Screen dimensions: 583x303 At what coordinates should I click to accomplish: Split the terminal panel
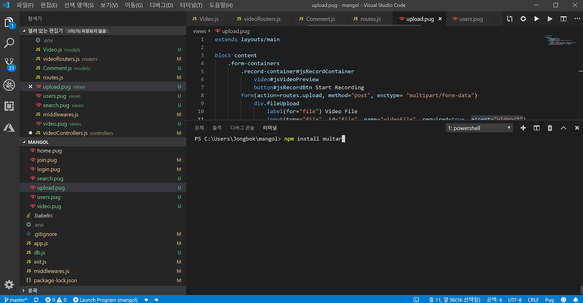tap(537, 128)
